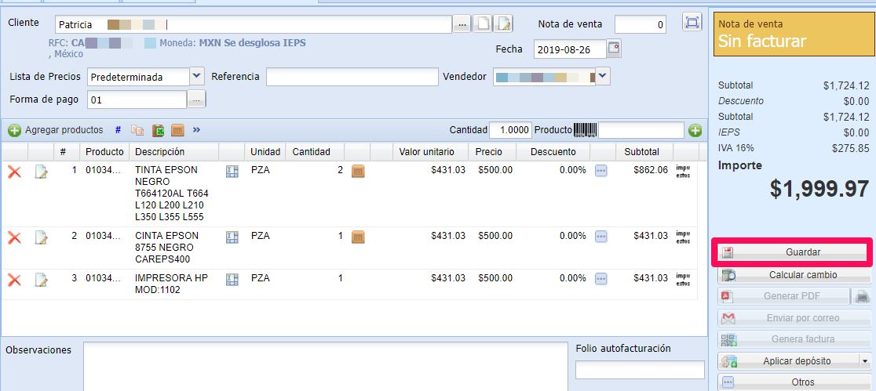Click the Excel import icon in products toolbar
Screen dimensions: 876x391
pos(158,130)
